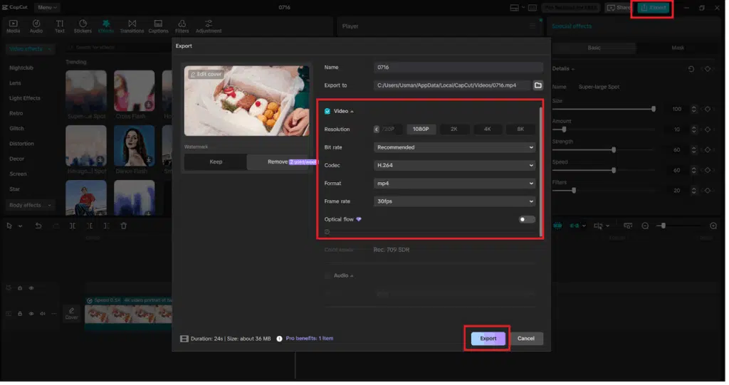The image size is (729, 385).
Task: Click Cancel to close export dialog
Action: point(526,339)
